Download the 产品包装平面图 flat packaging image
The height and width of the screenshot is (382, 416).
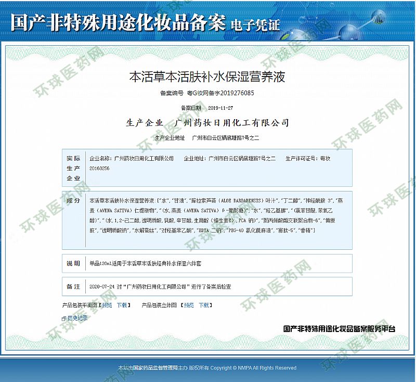coord(122,305)
